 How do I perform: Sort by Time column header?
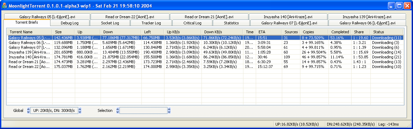pos(250,32)
